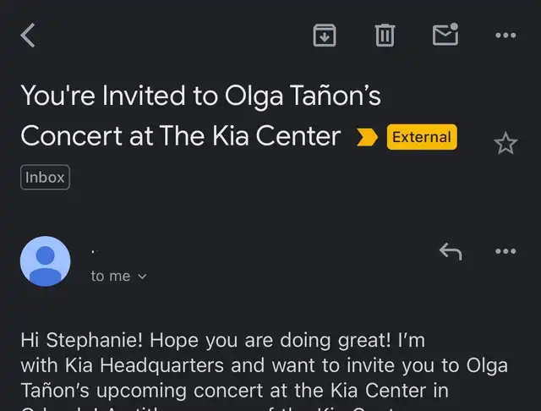
Task: Tap the sender name dot above 'to me'
Action: 94,251
